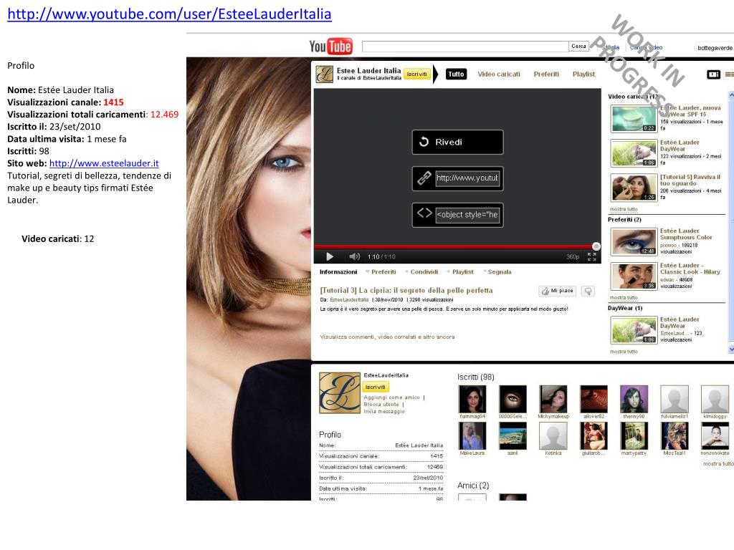
Task: Open the Playlist channel tab
Action: [x=583, y=74]
